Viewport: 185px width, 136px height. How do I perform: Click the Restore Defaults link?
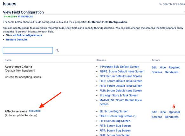[x=17, y=39]
